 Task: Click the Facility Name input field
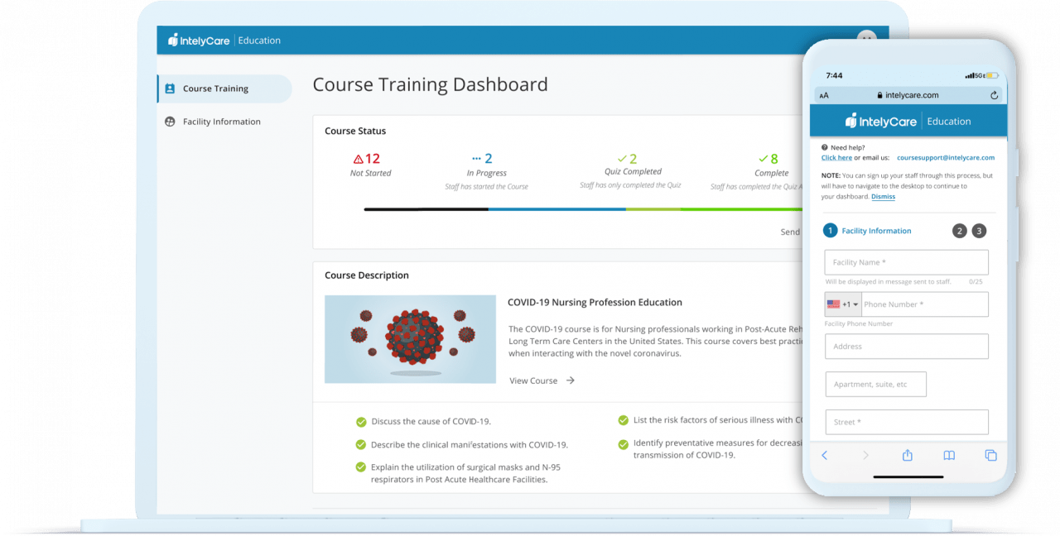tap(906, 262)
